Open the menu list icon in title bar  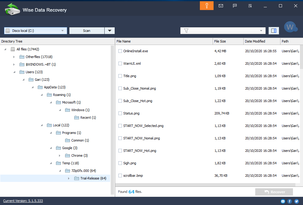coord(250,6)
